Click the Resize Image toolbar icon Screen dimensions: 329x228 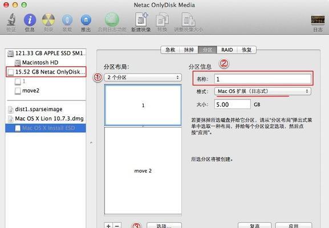click(x=188, y=20)
